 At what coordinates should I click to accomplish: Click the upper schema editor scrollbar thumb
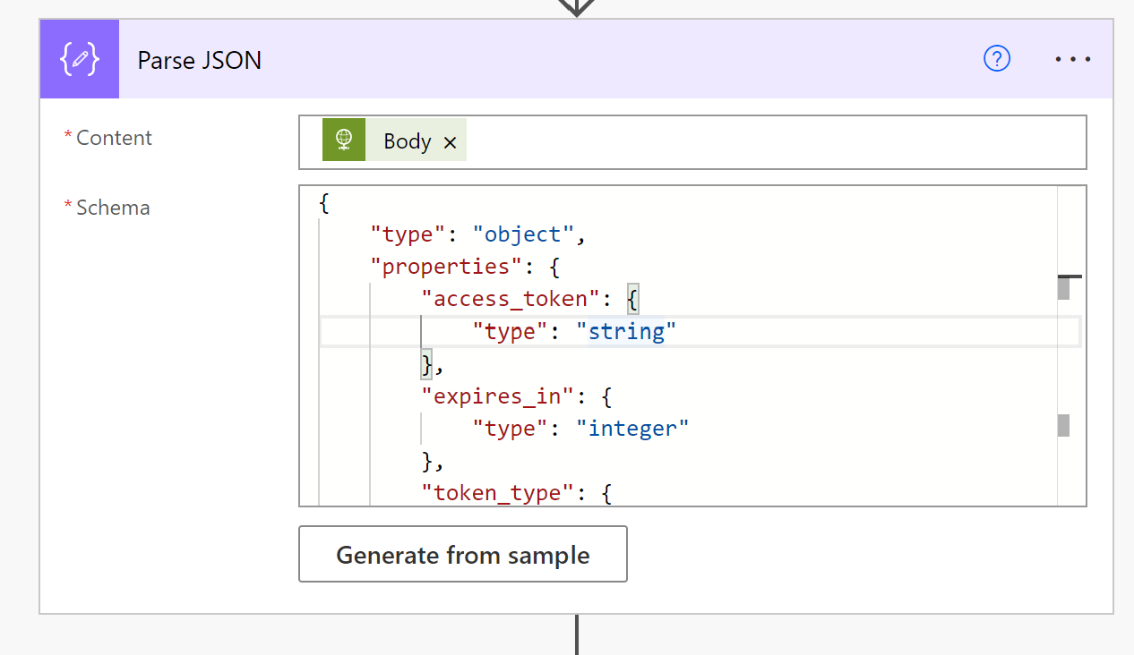tap(1063, 288)
